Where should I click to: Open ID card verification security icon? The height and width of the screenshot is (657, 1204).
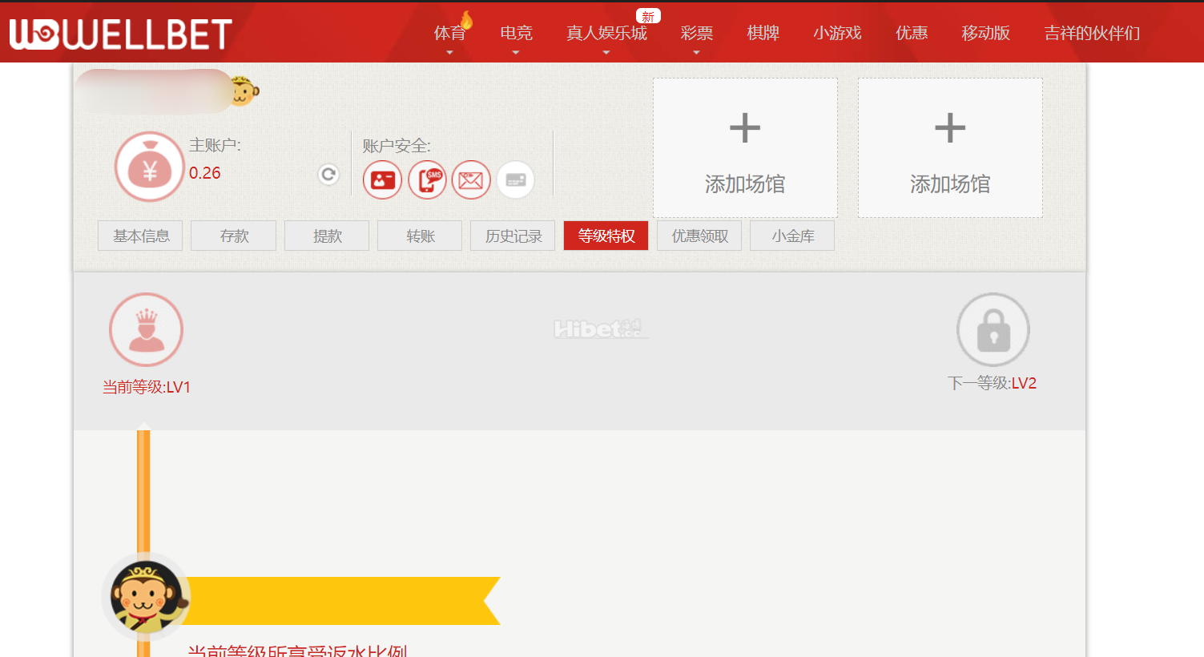point(382,179)
